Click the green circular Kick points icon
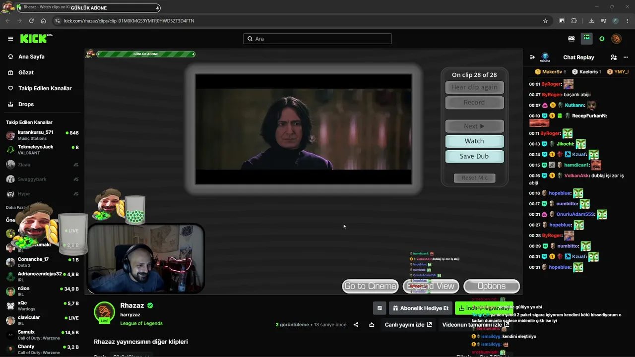Screen dimensions: 635x357 (x=602, y=39)
